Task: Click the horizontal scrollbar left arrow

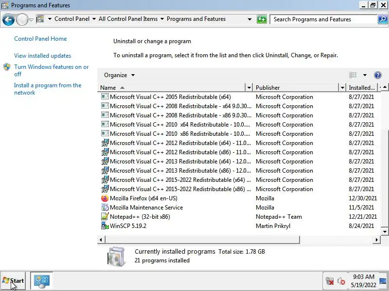Action: pos(101,240)
